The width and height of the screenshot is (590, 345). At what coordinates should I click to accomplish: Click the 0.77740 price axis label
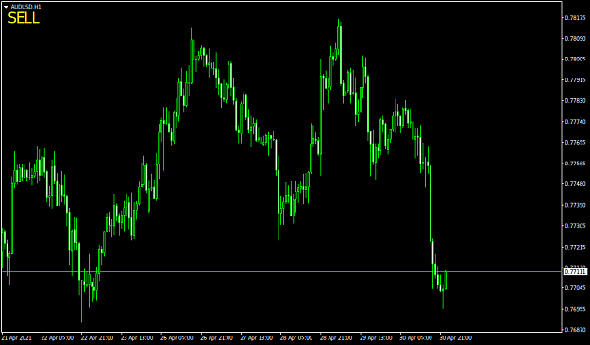575,122
